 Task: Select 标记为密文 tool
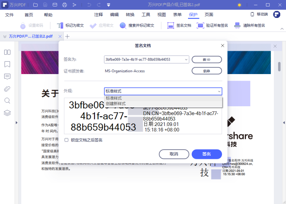coord(70,25)
